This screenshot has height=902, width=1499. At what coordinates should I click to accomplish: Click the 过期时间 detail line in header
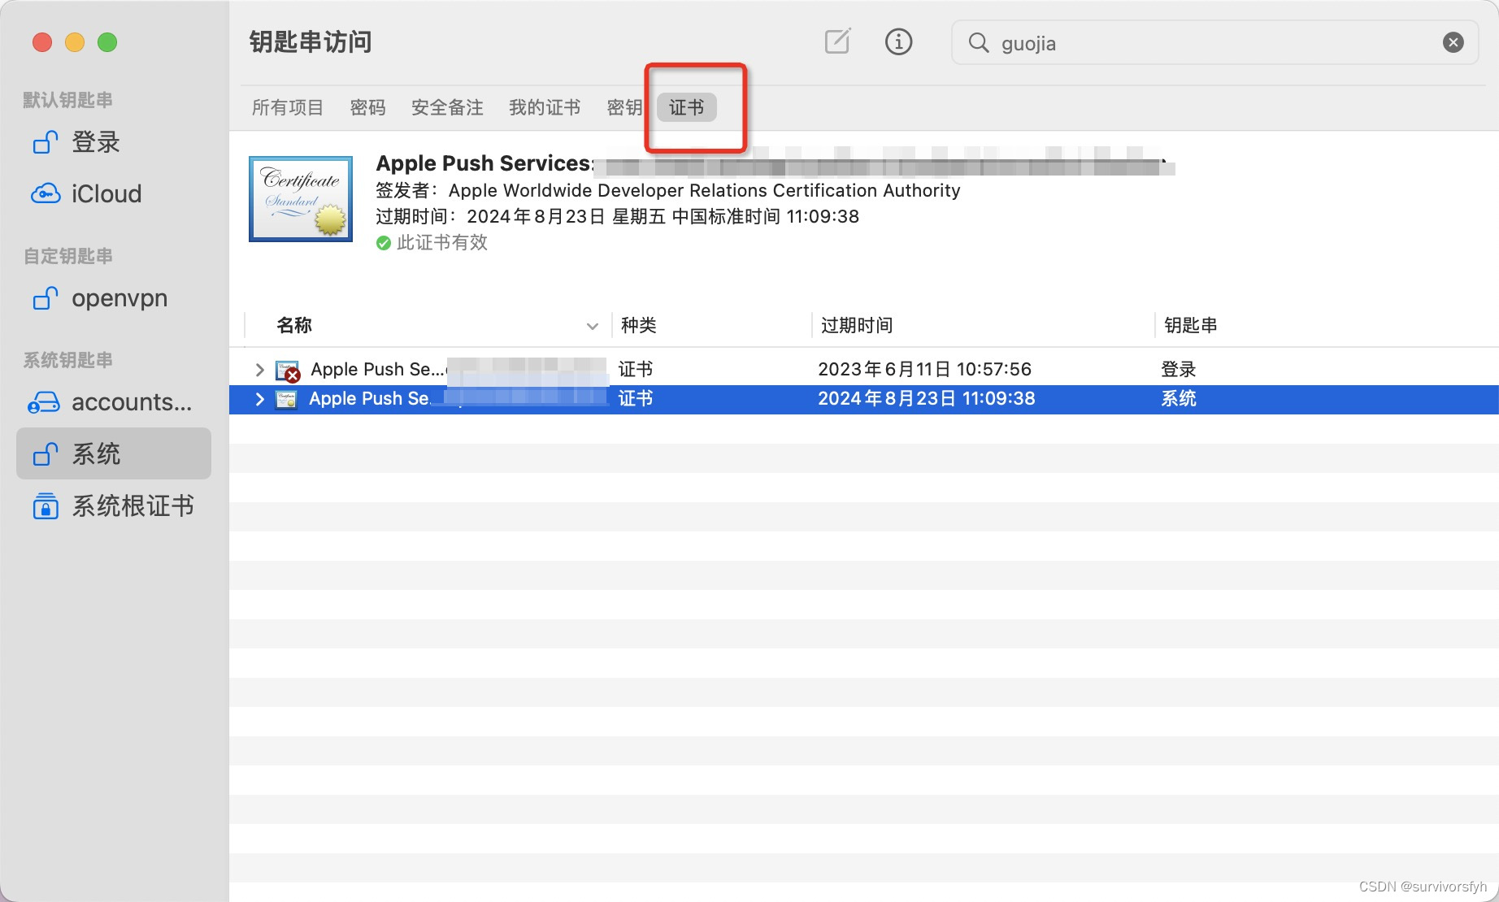pos(617,216)
